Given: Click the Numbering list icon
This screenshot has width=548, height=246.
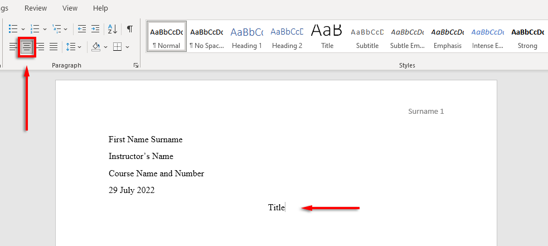Looking at the screenshot, I should 35,28.
